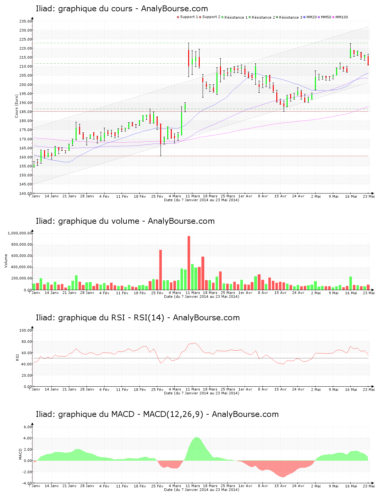The image size is (386, 499).
Task: Click the title 'Iliad: graphique du volume'
Action: (87, 221)
